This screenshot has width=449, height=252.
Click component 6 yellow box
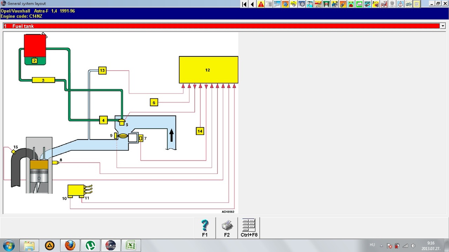(154, 102)
